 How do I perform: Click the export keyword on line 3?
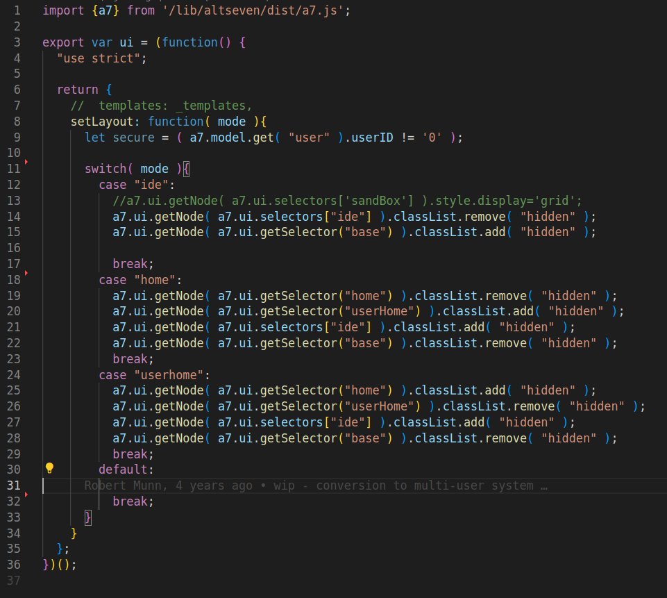63,42
